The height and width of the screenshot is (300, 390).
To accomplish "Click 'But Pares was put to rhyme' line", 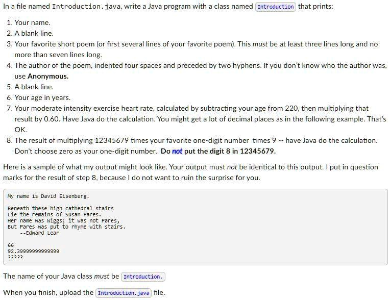I will pyautogui.click(x=66, y=227).
